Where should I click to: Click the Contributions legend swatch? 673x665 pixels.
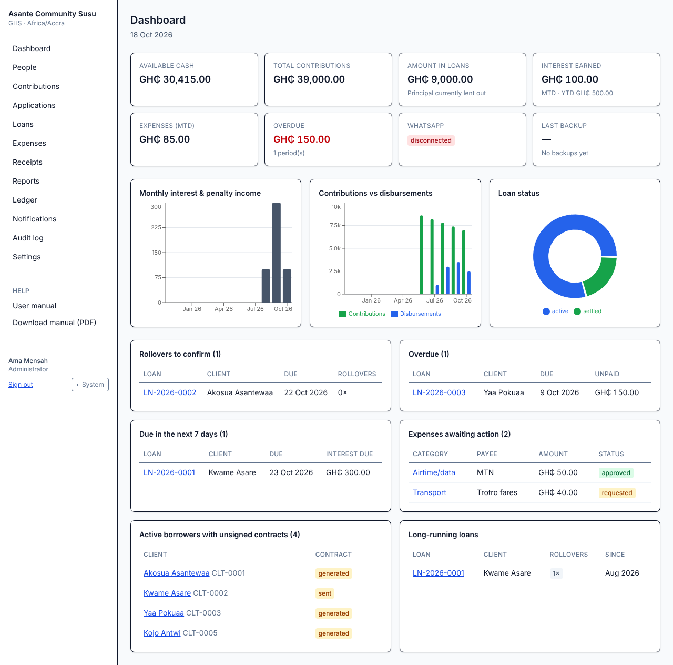(343, 314)
